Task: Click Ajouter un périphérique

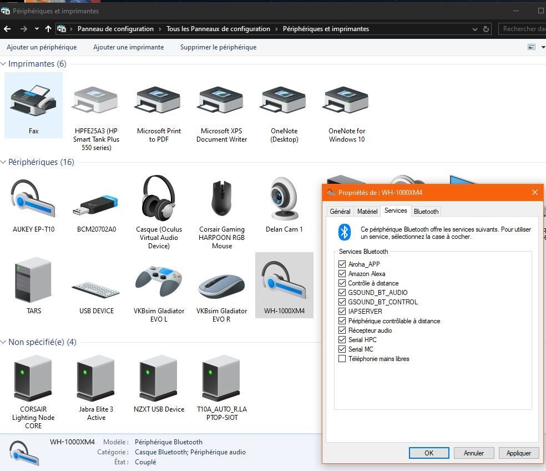Action: pos(42,47)
